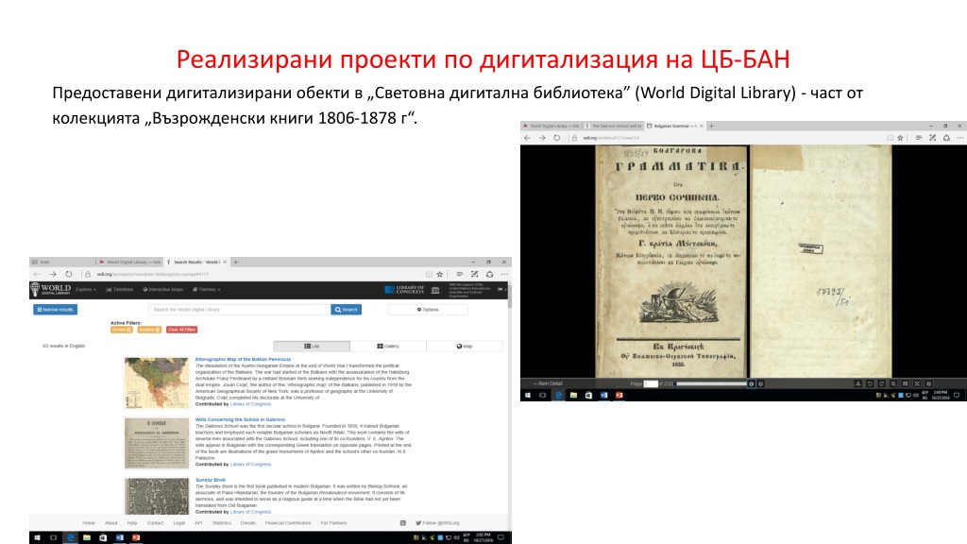Remove the Bulgaria active filter
Image resolution: width=967 pixels, height=544 pixels.
click(x=149, y=330)
